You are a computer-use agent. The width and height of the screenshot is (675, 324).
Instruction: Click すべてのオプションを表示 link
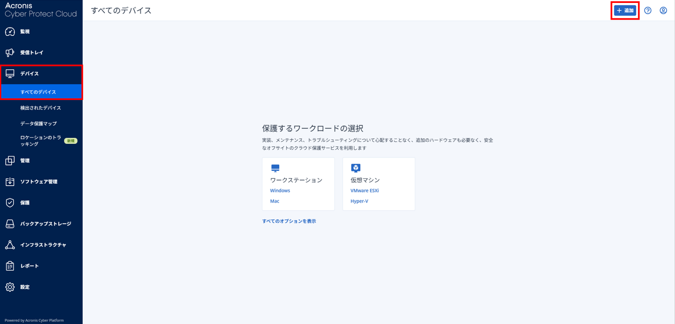coord(289,221)
